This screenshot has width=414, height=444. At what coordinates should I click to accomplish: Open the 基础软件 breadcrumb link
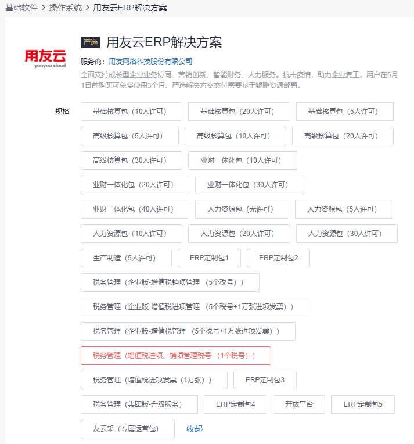pyautogui.click(x=21, y=8)
